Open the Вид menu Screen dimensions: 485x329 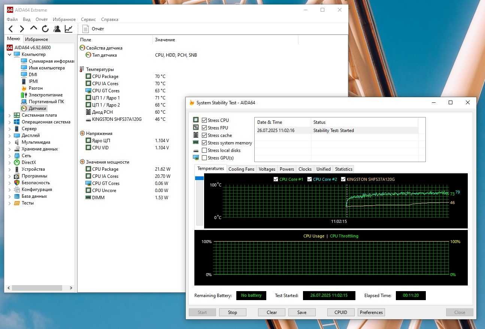click(27, 20)
